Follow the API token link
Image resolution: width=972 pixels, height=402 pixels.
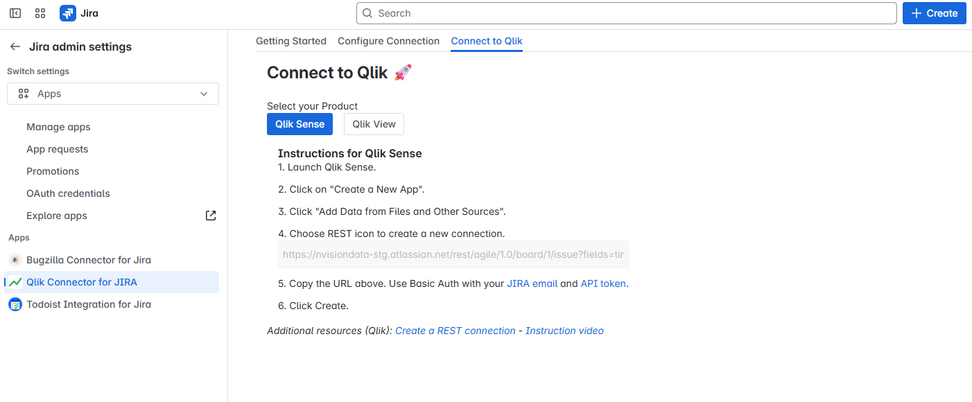coord(603,283)
